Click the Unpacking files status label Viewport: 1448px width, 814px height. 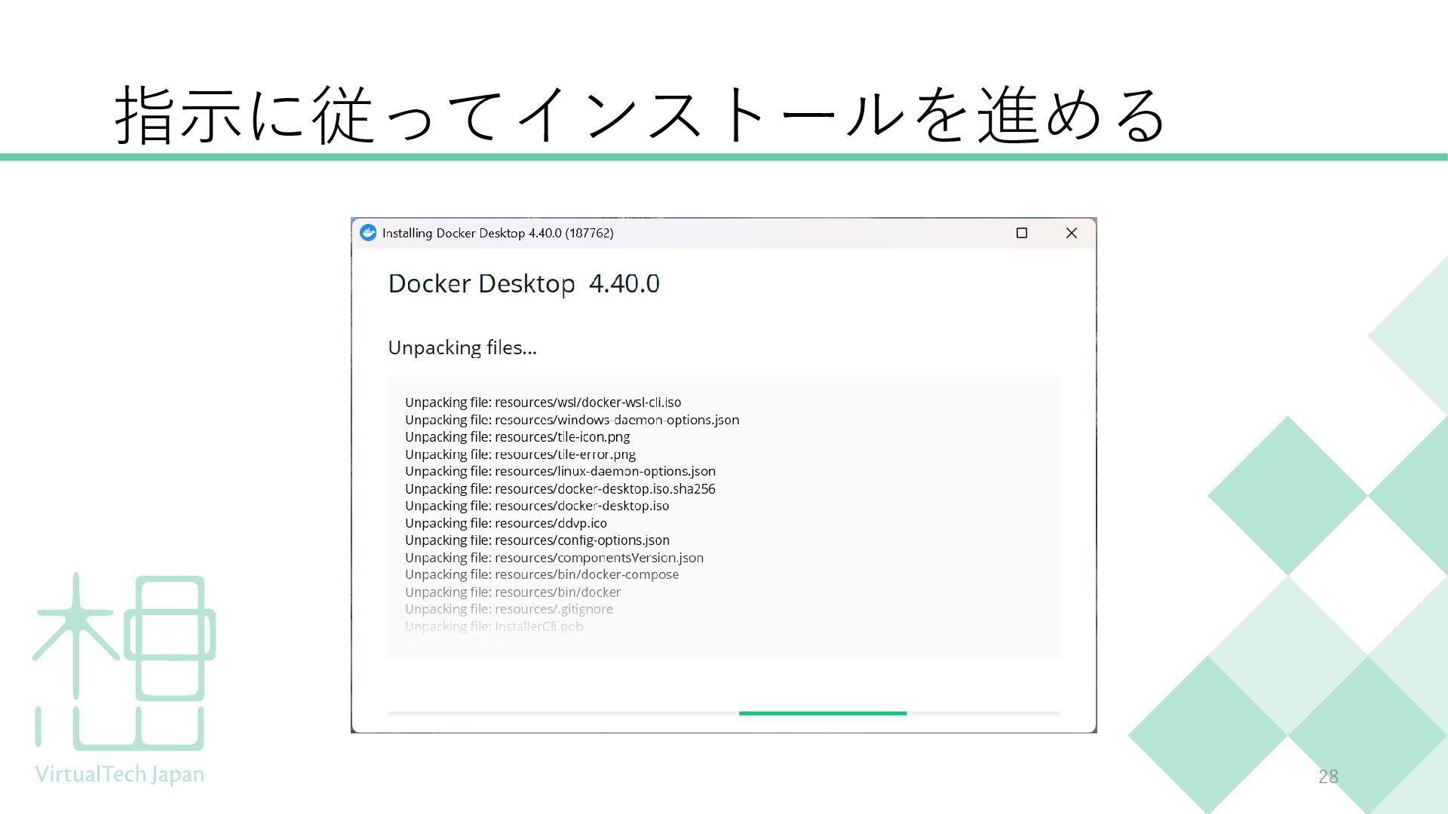pyautogui.click(x=462, y=347)
